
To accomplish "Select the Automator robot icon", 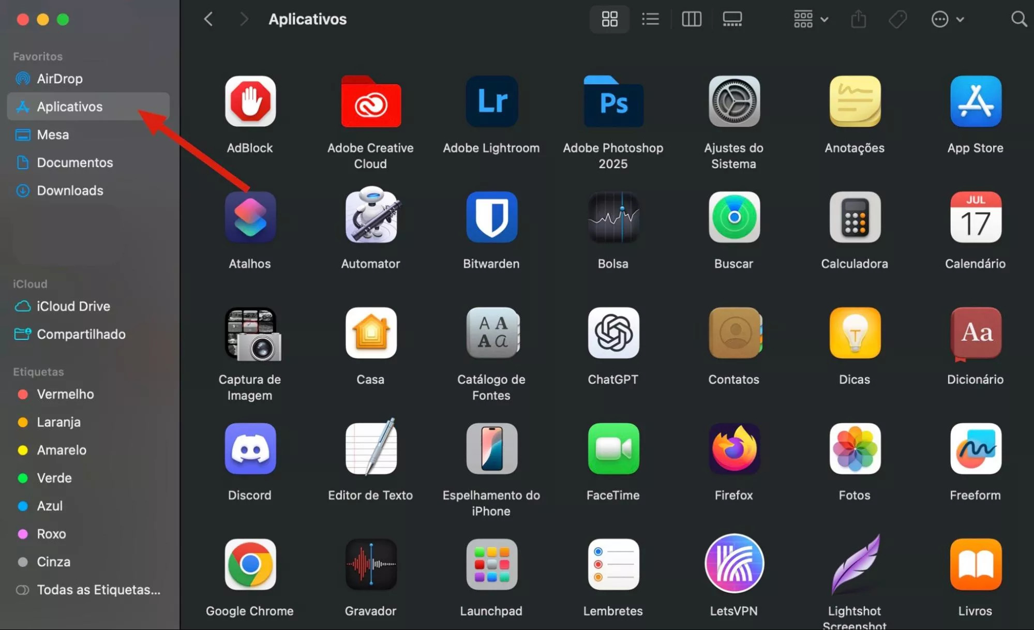I will point(371,217).
